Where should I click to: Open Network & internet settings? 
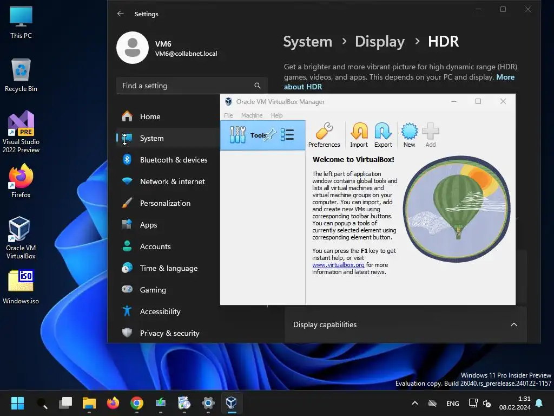tap(168, 181)
